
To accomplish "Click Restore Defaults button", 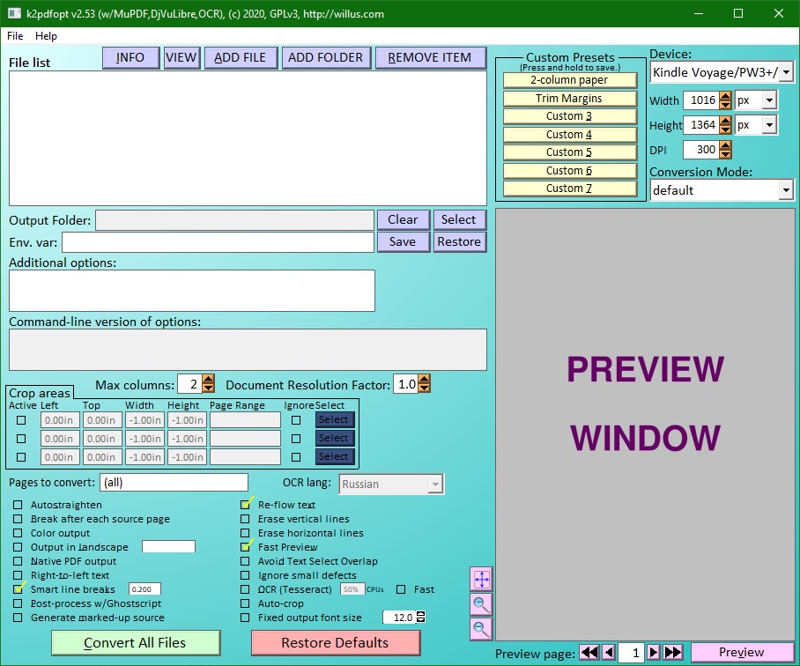I will point(335,642).
